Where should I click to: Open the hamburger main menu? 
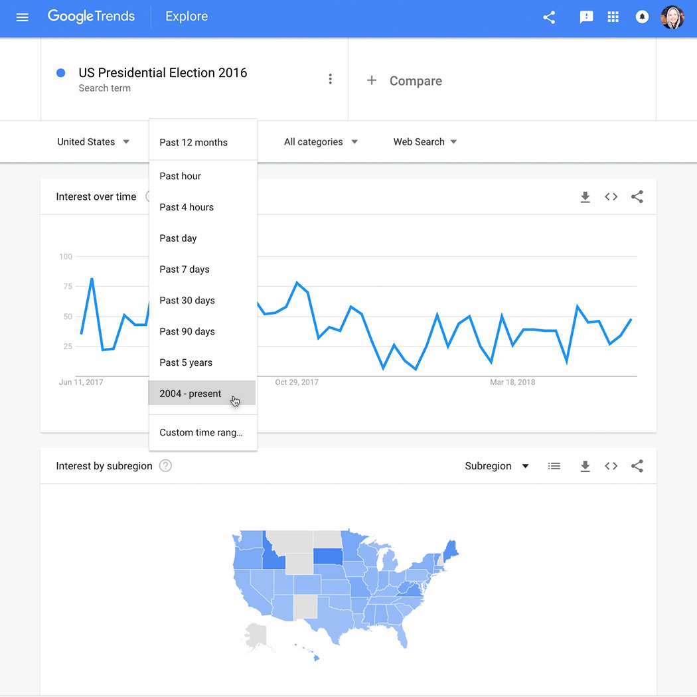tap(22, 17)
